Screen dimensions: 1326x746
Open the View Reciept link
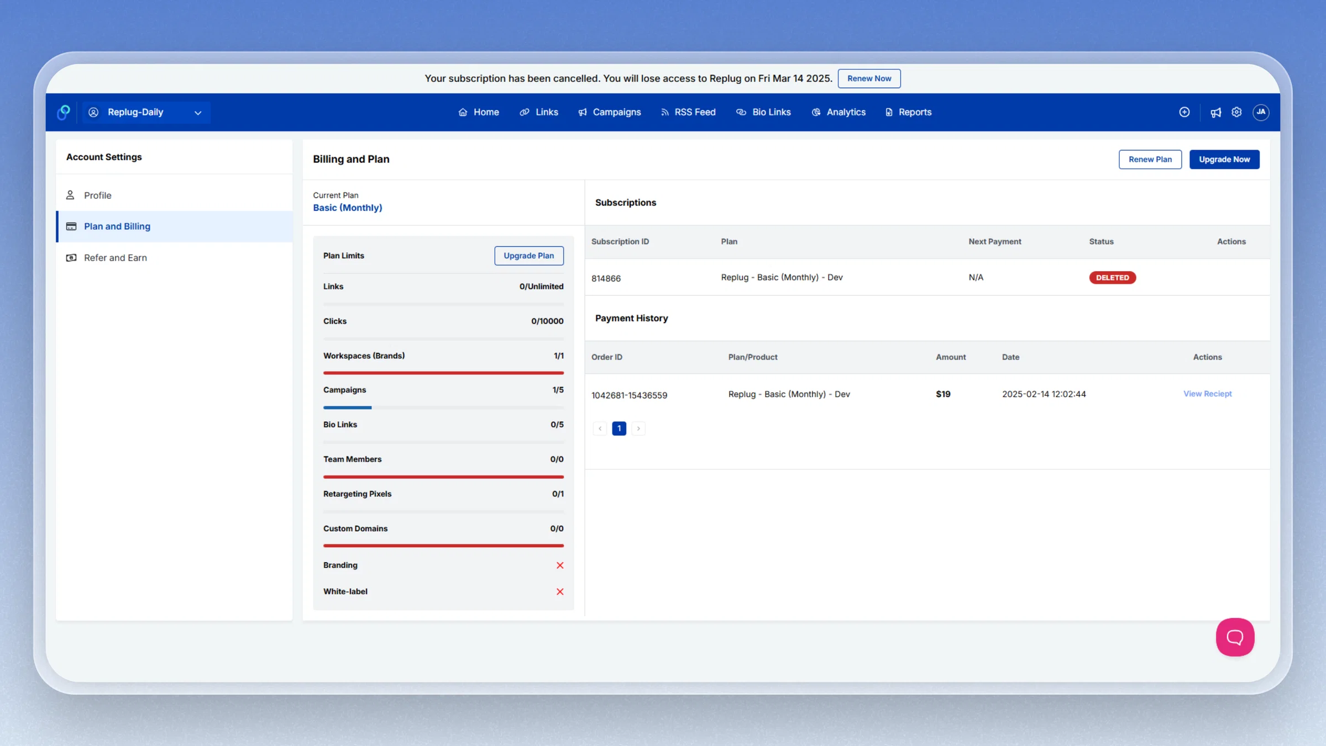(x=1207, y=394)
